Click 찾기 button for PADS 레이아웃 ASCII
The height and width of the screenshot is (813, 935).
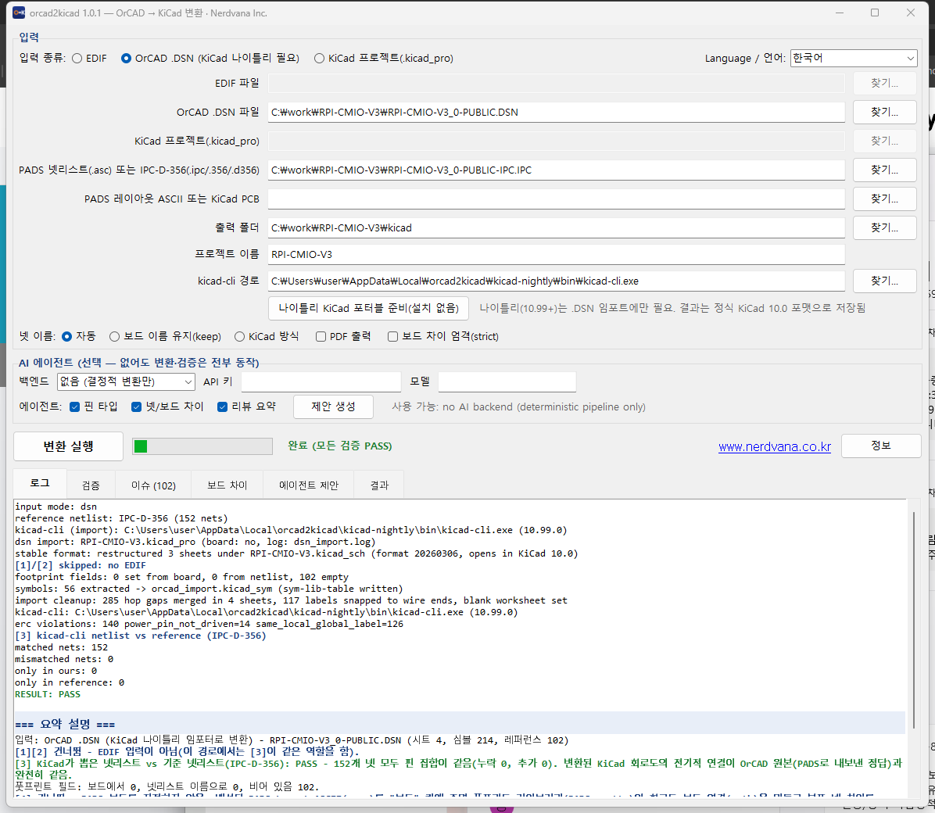pos(884,199)
